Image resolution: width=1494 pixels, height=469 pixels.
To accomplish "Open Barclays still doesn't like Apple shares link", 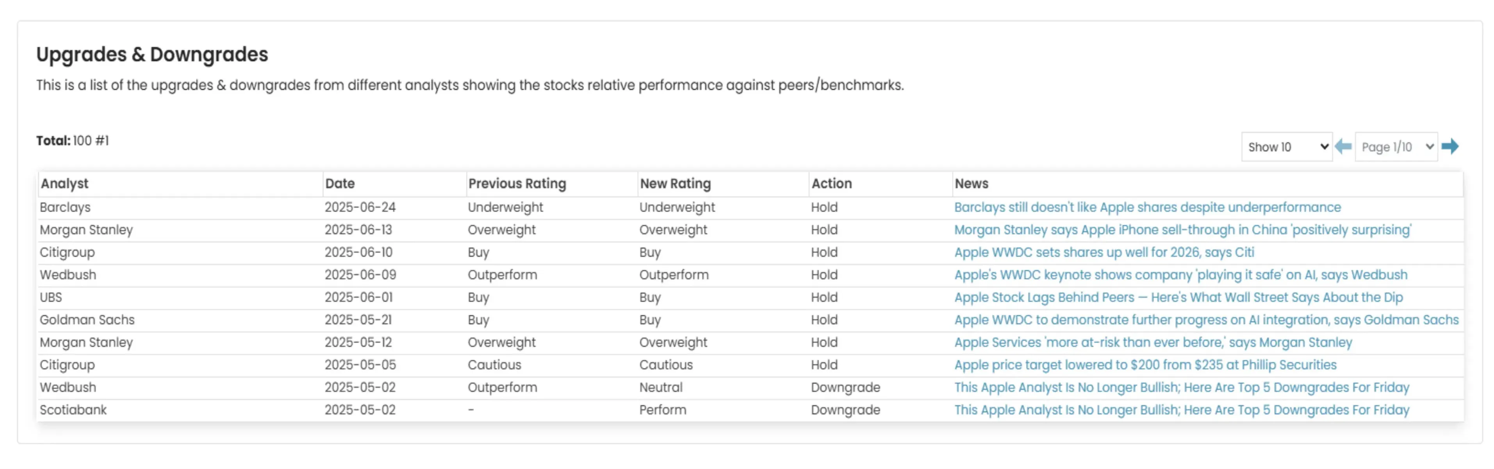I will [x=1147, y=207].
